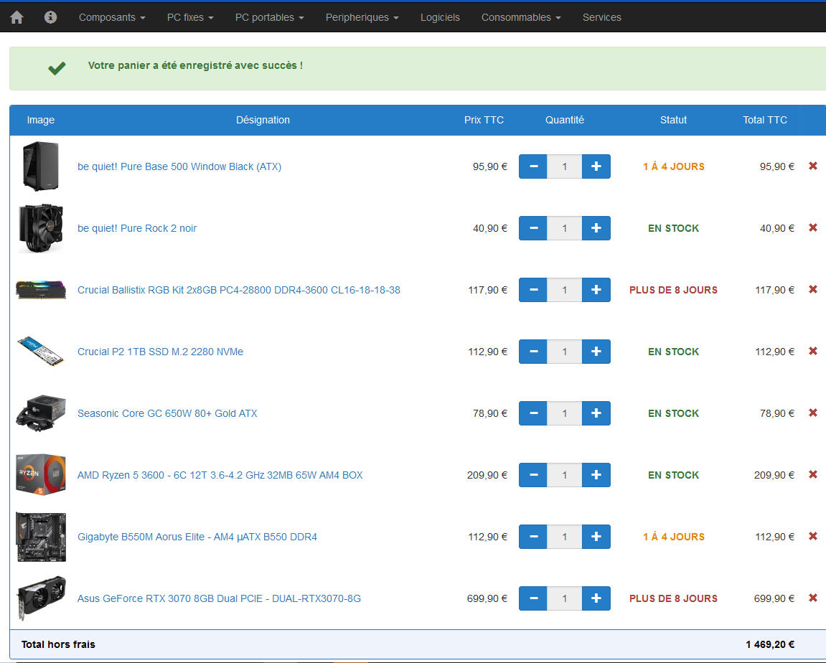Increase quantity of Crucial P2 1TB SSD

tap(596, 352)
